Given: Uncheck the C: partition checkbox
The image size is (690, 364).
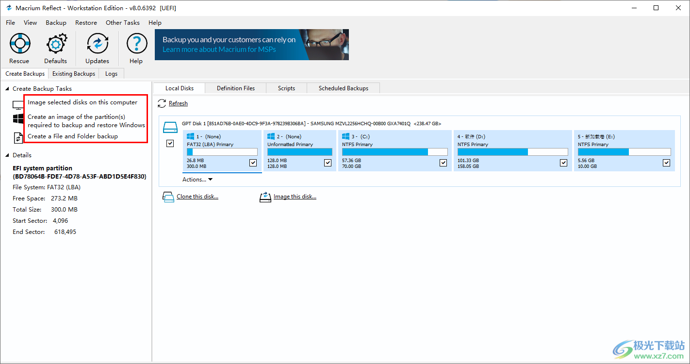Looking at the screenshot, I should click(444, 163).
